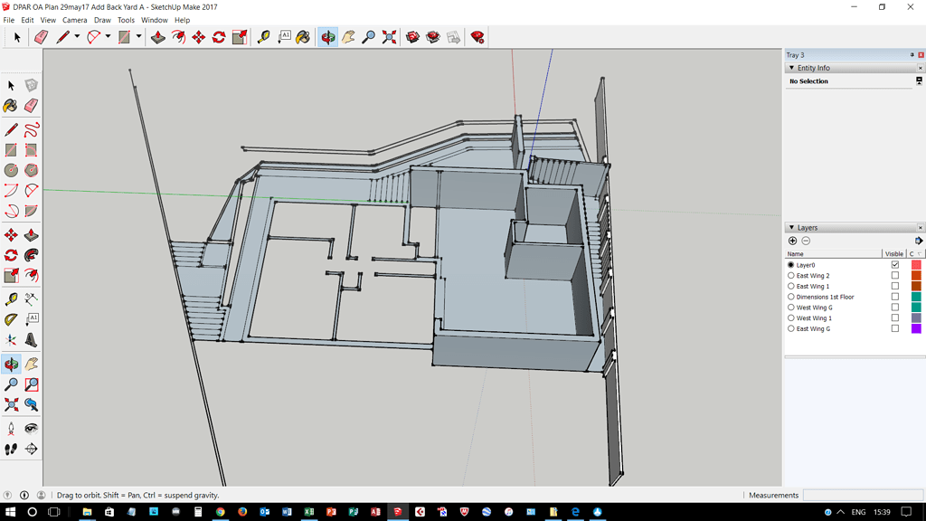Enable visibility for East Wing 2 layer

pyautogui.click(x=895, y=275)
